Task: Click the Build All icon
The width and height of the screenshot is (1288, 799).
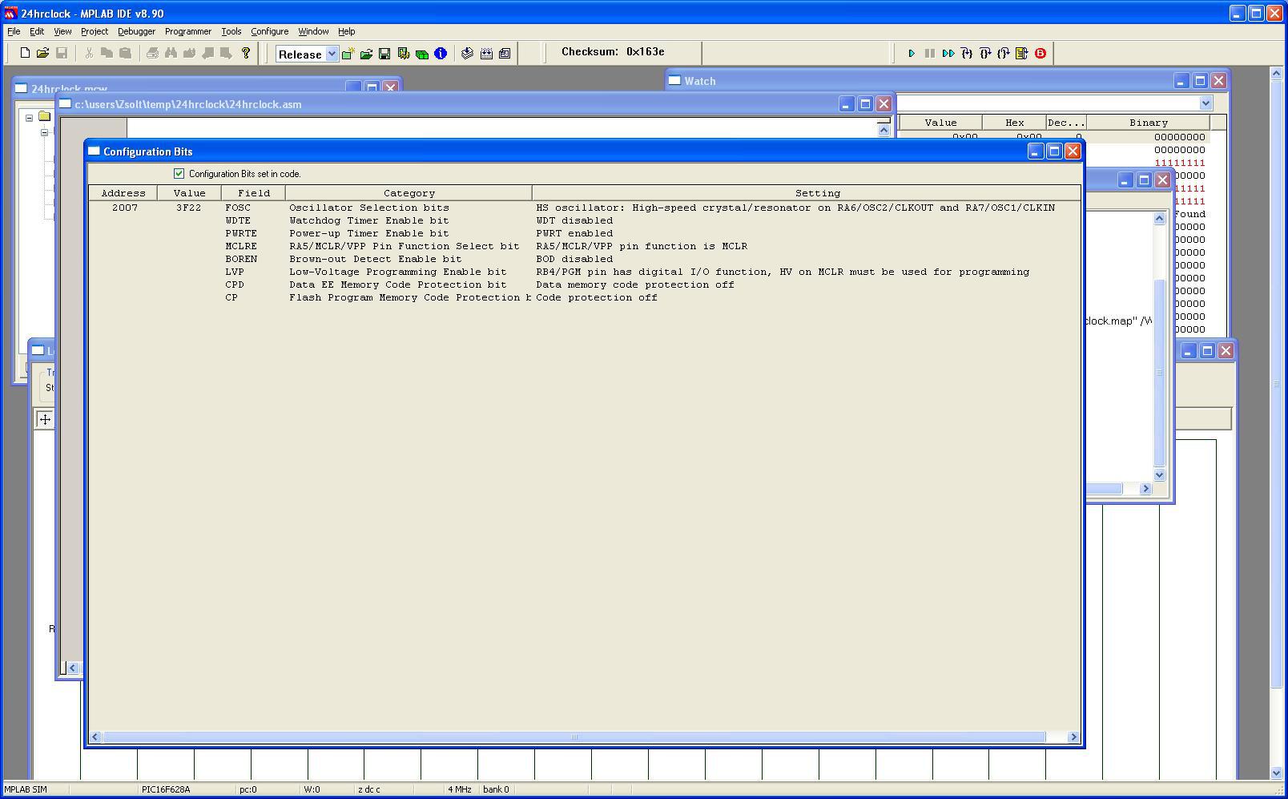Action: pyautogui.click(x=486, y=54)
